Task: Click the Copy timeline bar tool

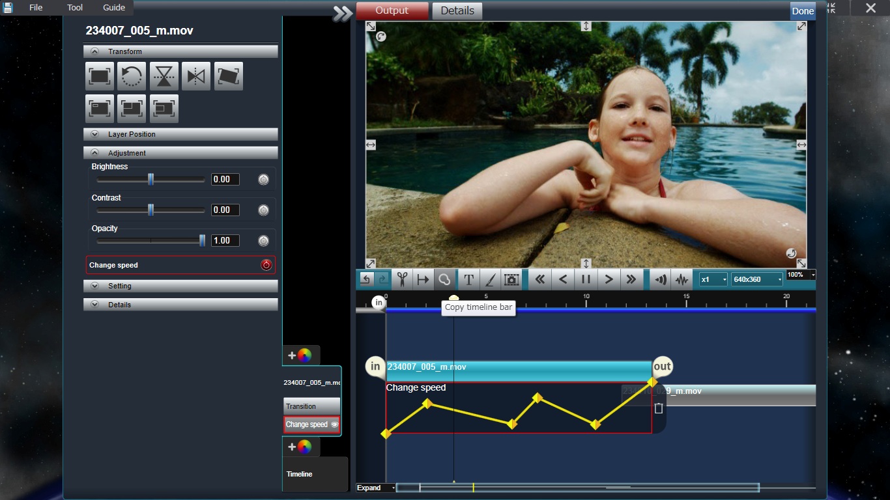Action: (444, 280)
